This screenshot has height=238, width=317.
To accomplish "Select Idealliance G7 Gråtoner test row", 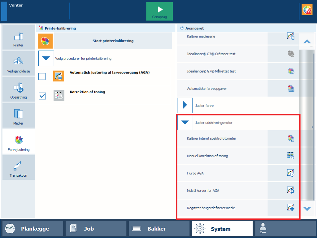I will pyautogui.click(x=238, y=54).
